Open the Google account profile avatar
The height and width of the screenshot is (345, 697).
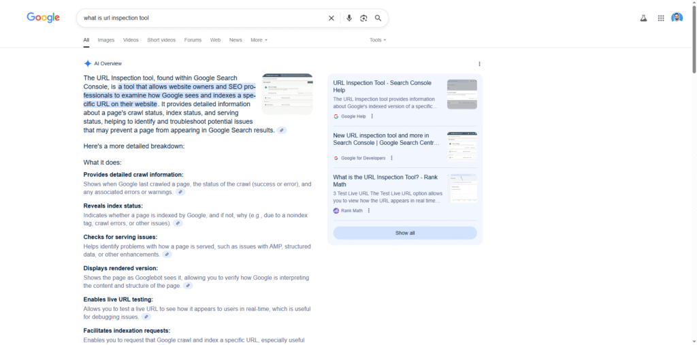tap(677, 18)
